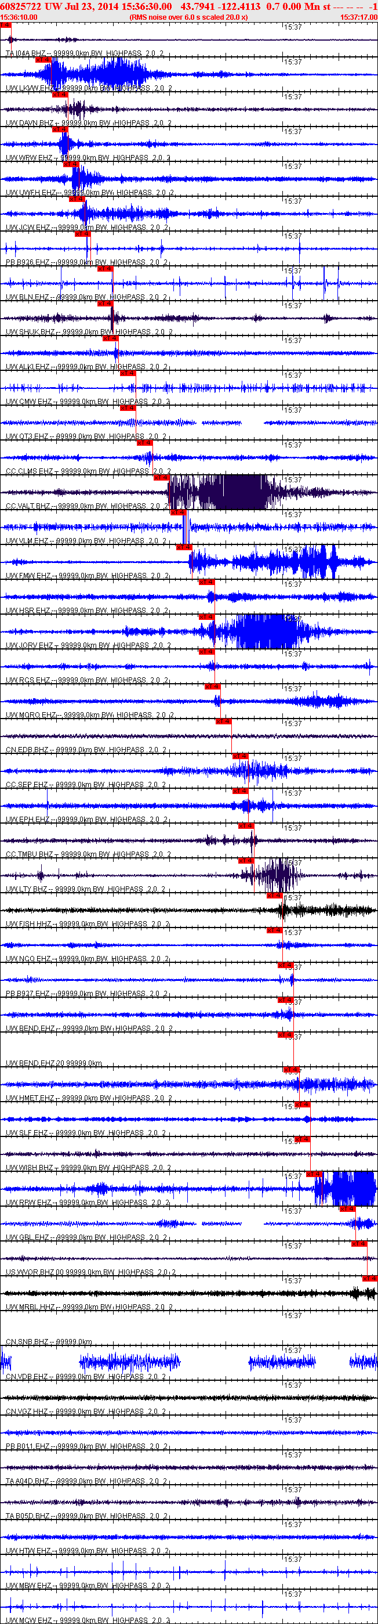Select the UW ALKI EHZ station label
The width and height of the screenshot is (378, 1624).
coord(88,366)
